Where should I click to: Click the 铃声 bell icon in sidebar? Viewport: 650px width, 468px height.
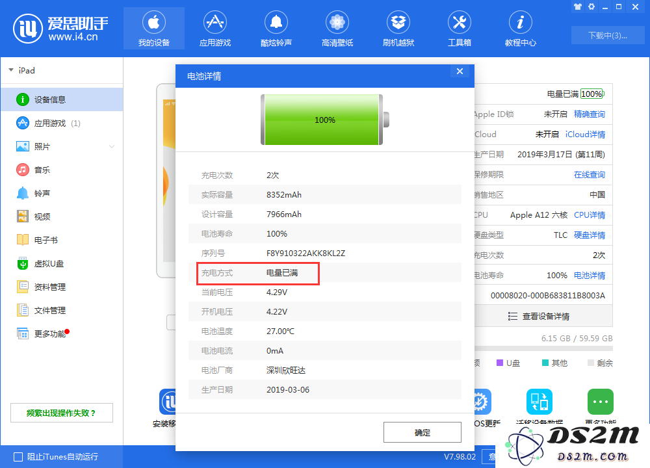[x=22, y=193]
